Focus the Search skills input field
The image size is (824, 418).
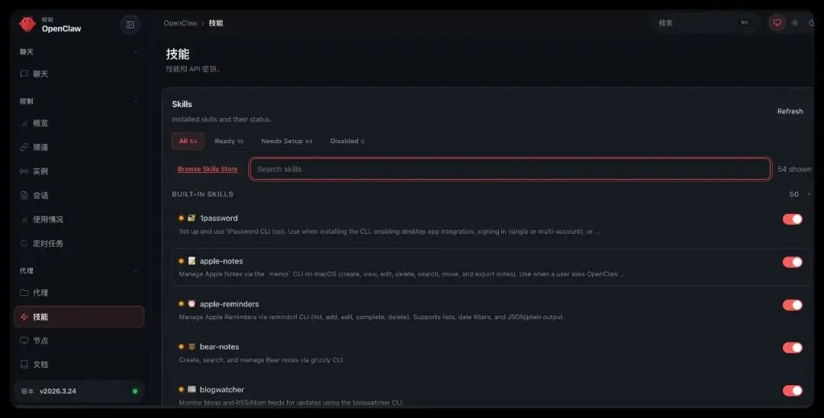coord(510,169)
